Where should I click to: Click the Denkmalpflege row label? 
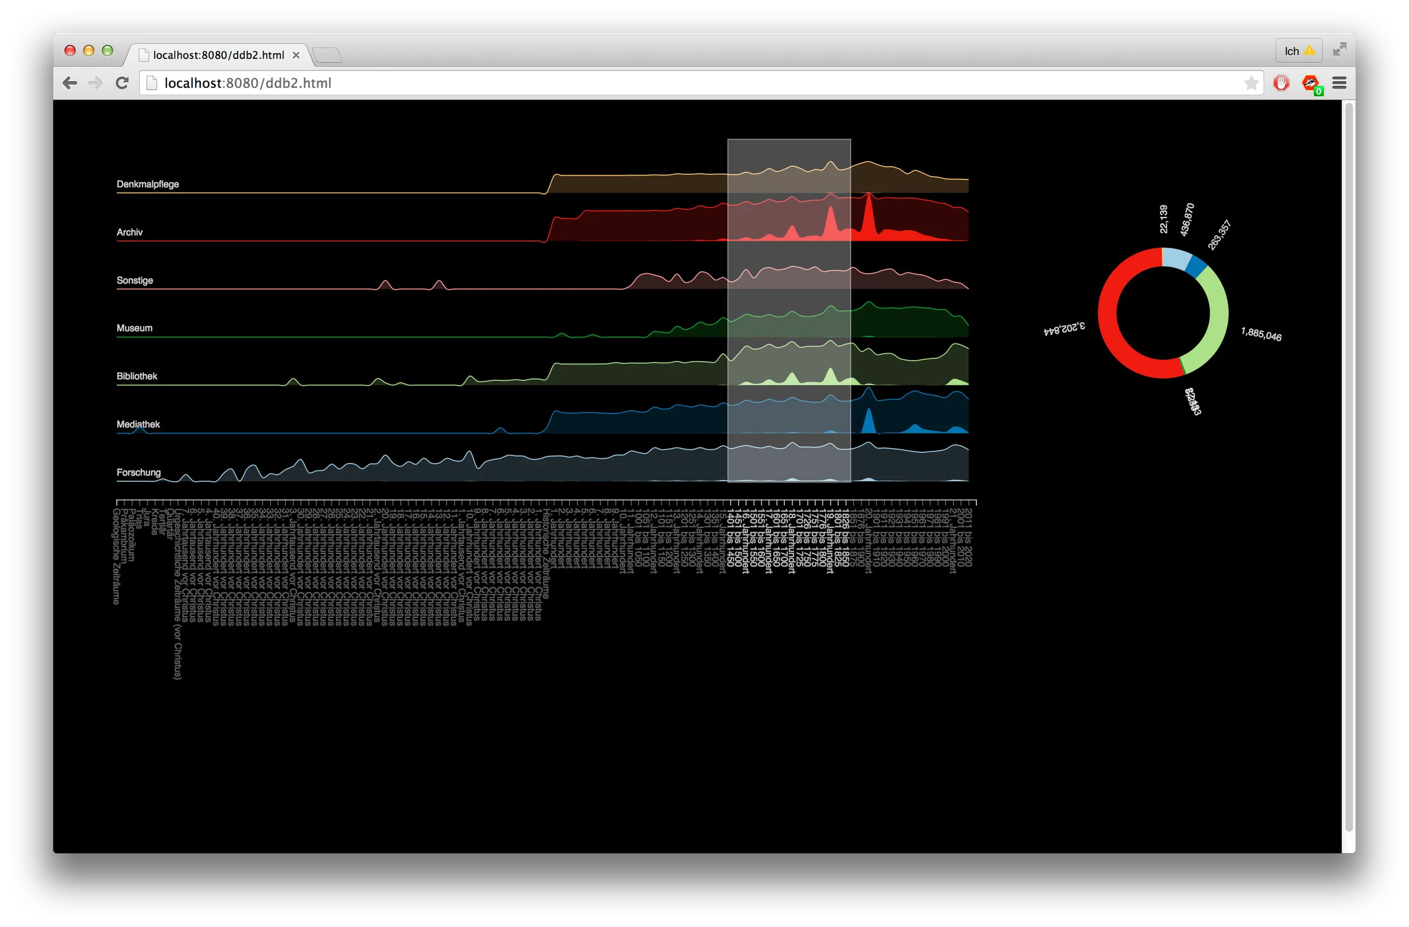point(148,184)
